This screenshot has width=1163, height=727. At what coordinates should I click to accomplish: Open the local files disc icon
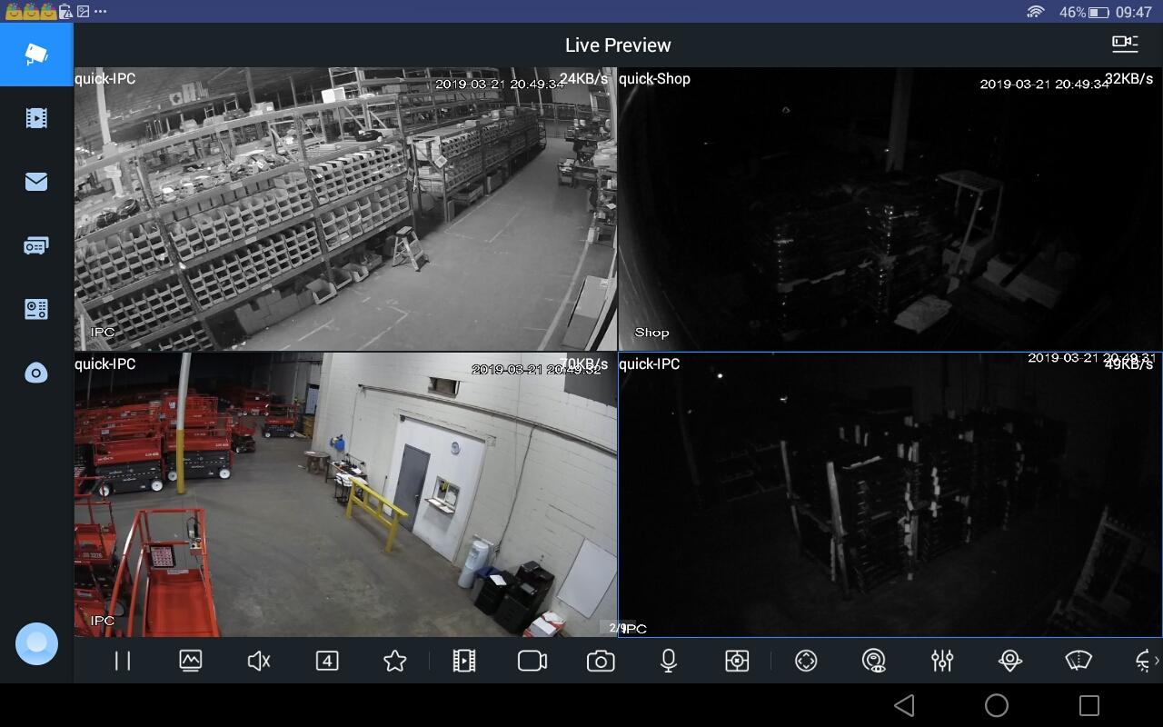click(36, 373)
